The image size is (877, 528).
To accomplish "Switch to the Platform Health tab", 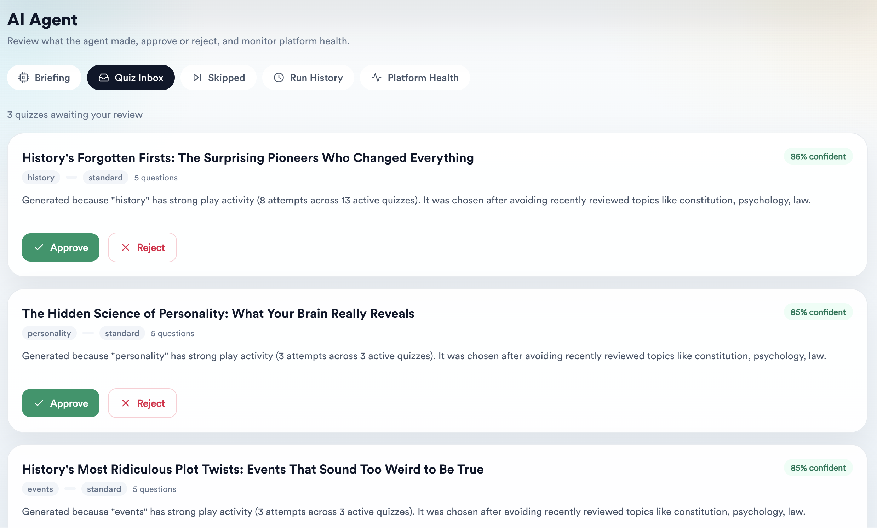I will point(414,78).
